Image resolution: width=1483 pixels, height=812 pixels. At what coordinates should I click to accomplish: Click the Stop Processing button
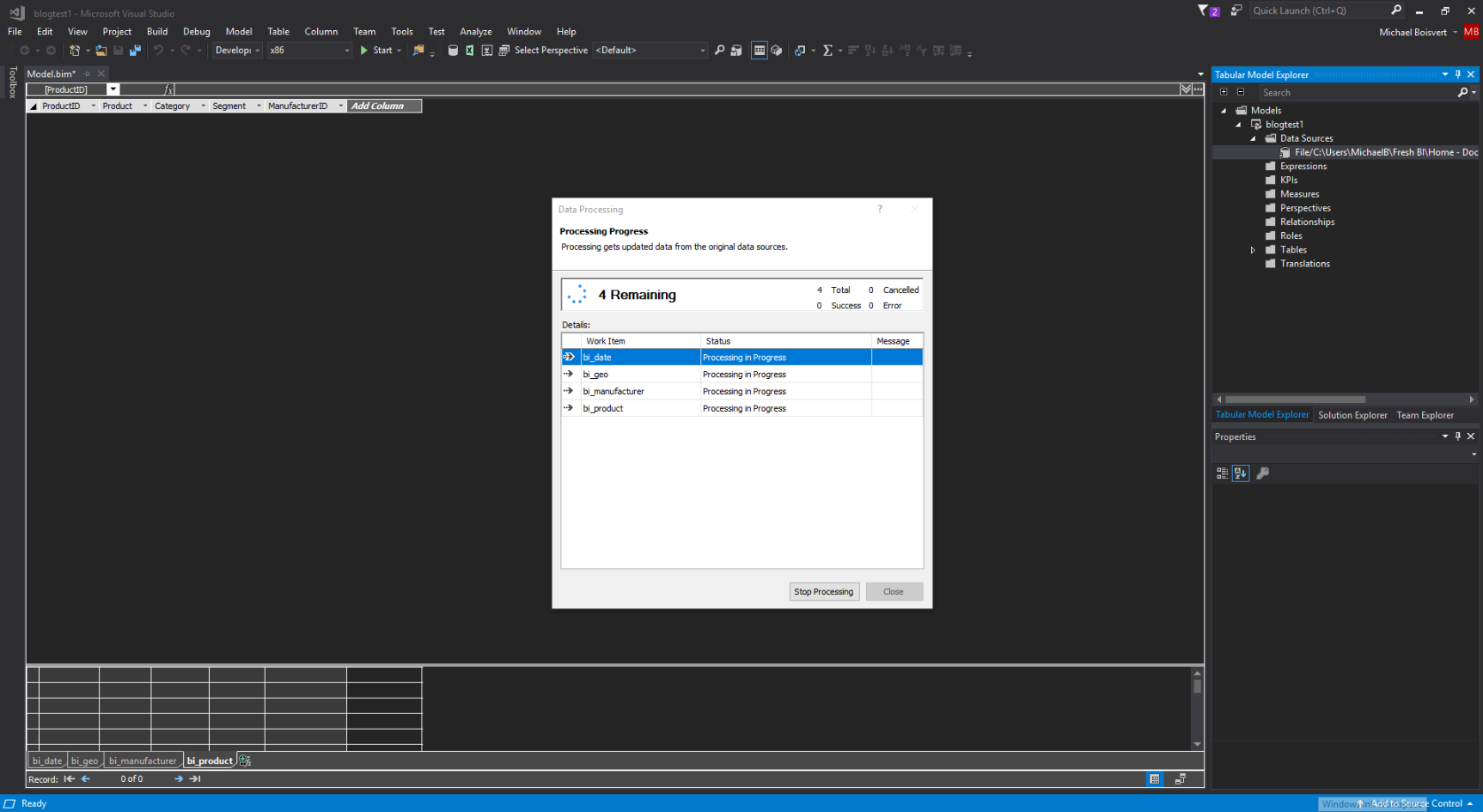pyautogui.click(x=824, y=591)
